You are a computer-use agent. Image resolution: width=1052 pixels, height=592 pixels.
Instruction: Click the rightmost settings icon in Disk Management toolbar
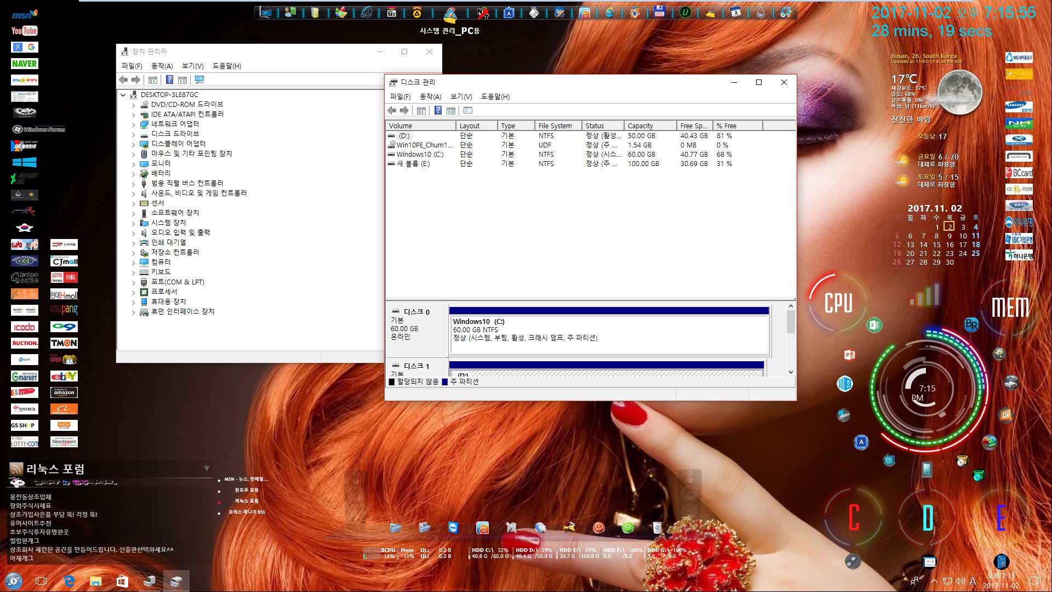[x=468, y=111]
